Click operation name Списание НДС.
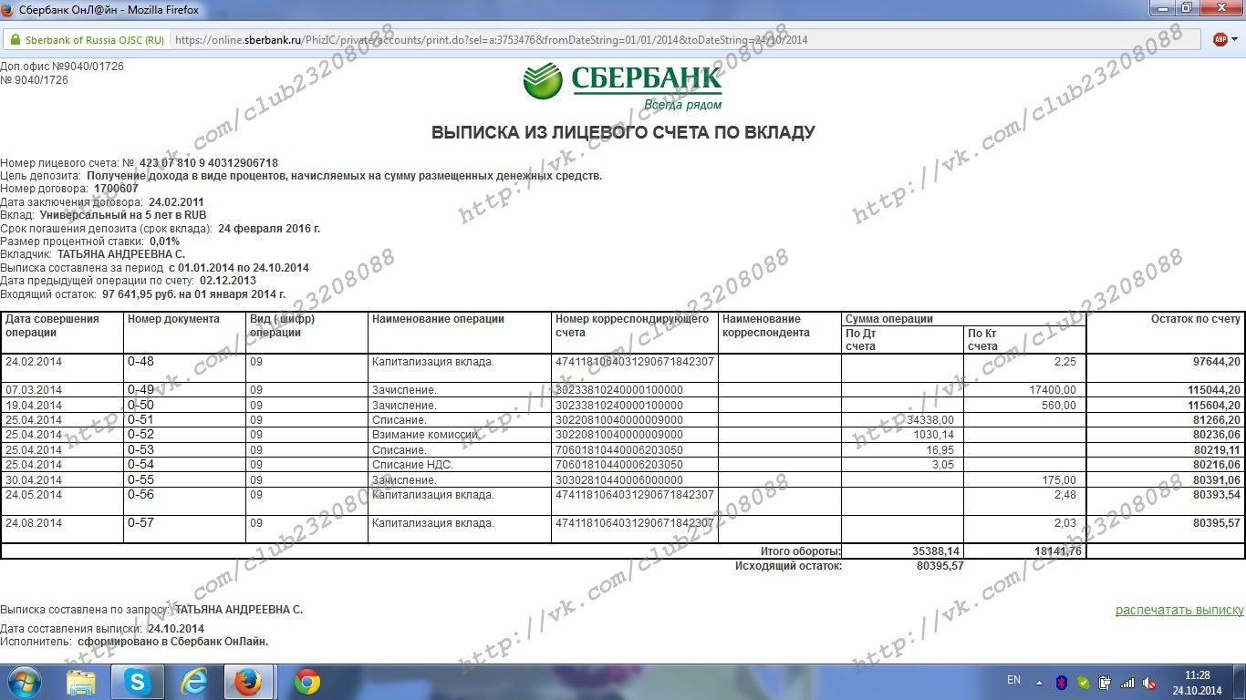This screenshot has width=1246, height=700. (412, 465)
